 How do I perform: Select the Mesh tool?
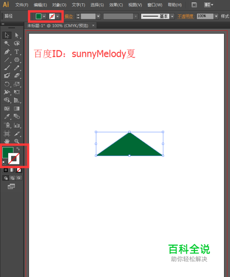coord(7,108)
